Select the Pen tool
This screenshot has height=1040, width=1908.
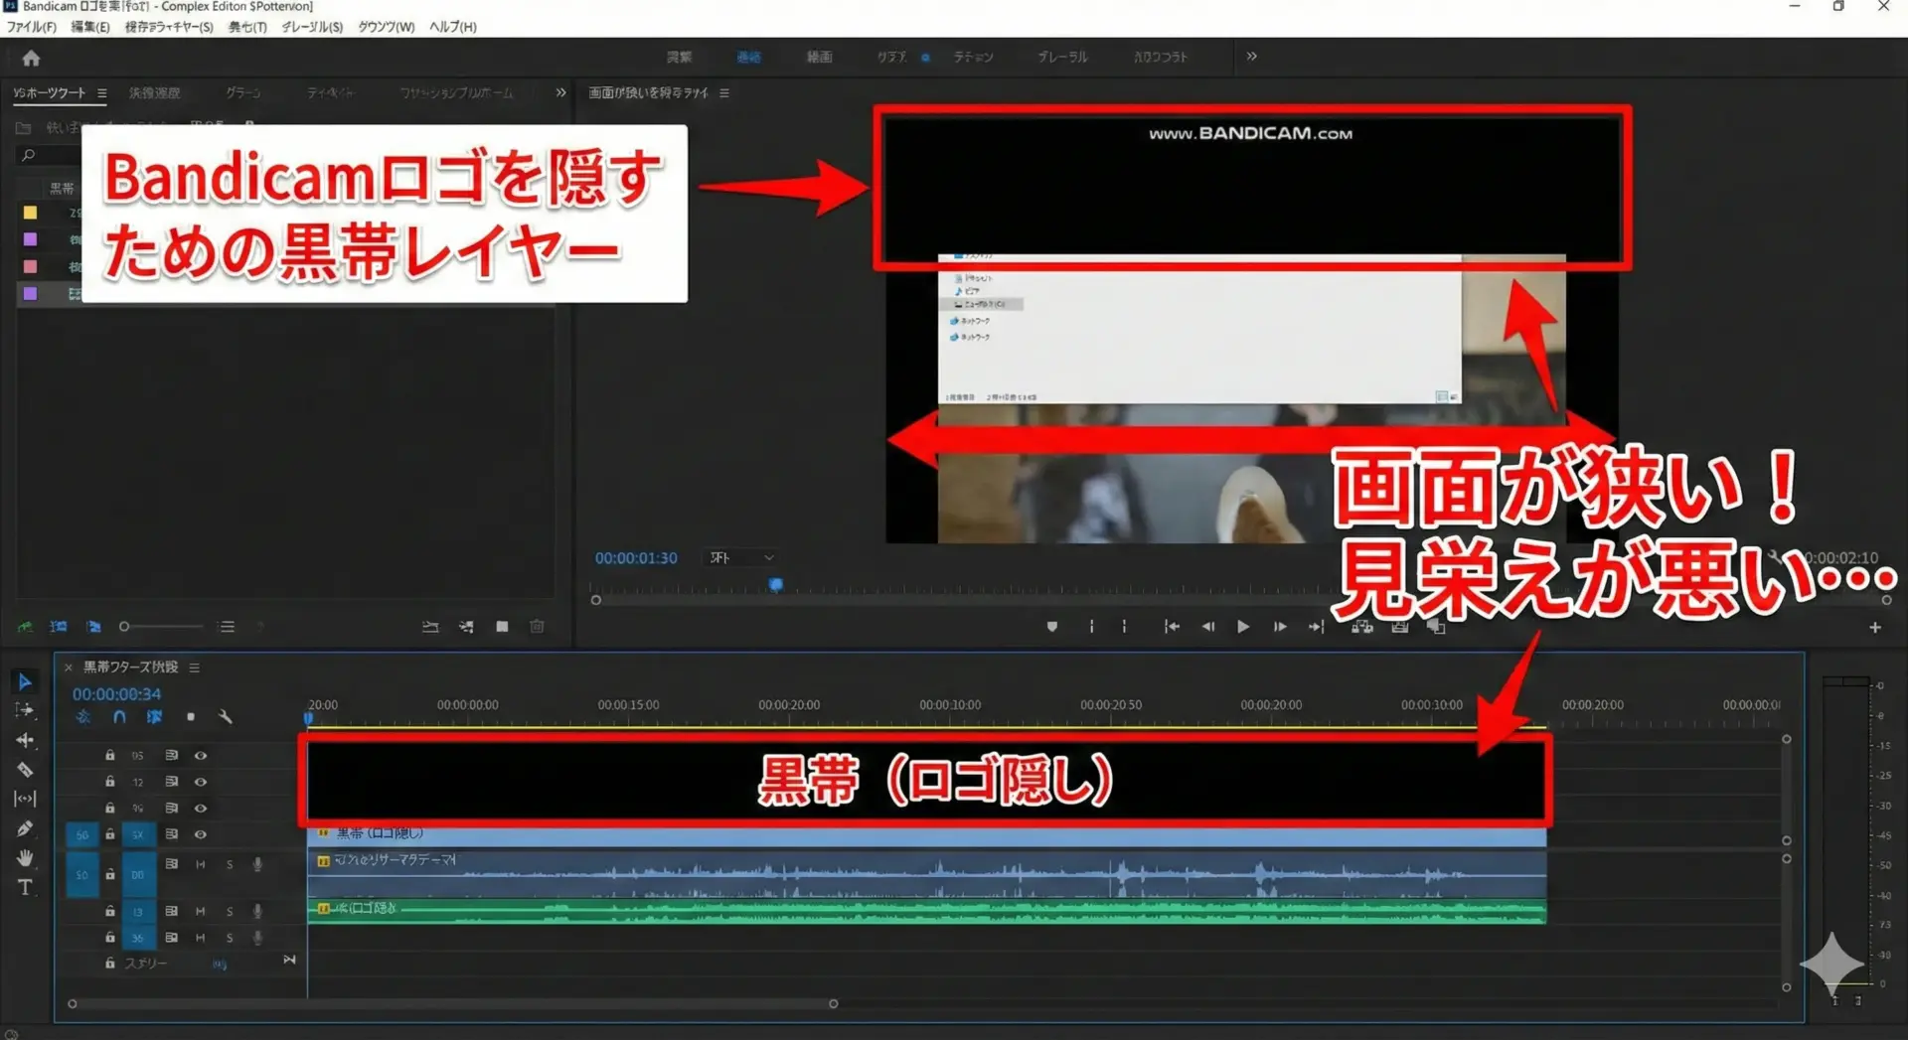pyautogui.click(x=25, y=828)
